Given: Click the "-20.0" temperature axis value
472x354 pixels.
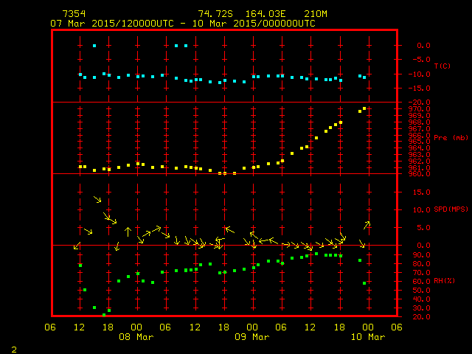Looking at the screenshot, I should (x=420, y=103).
